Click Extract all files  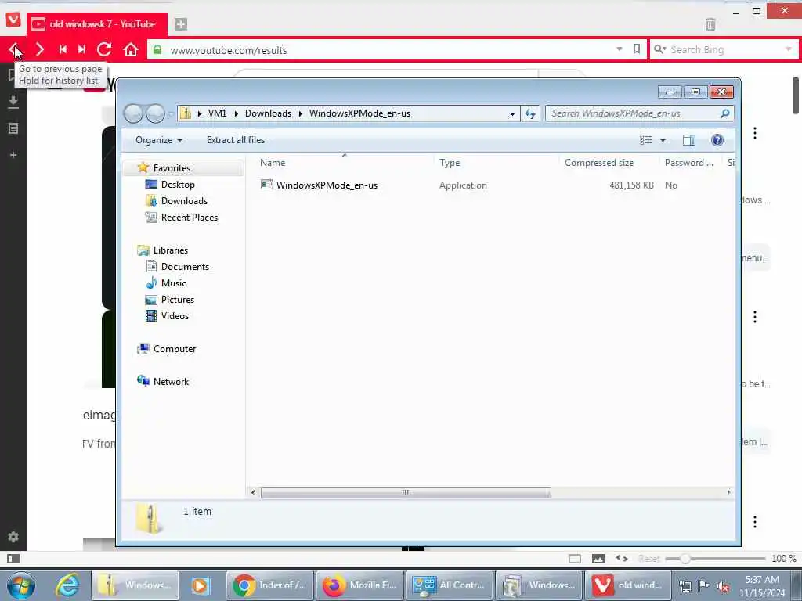coord(236,140)
